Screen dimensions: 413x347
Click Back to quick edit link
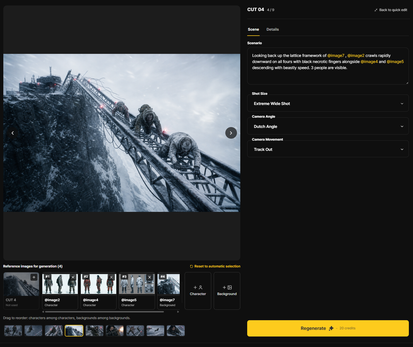[391, 10]
